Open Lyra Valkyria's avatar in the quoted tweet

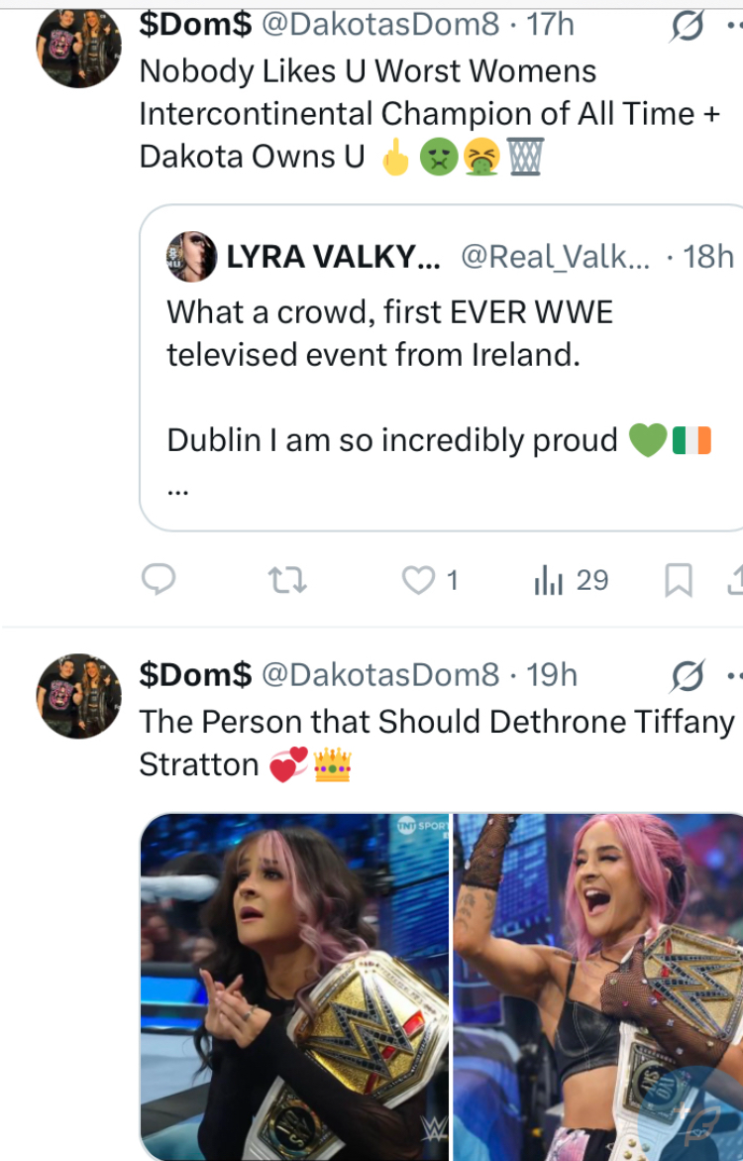pyautogui.click(x=192, y=257)
